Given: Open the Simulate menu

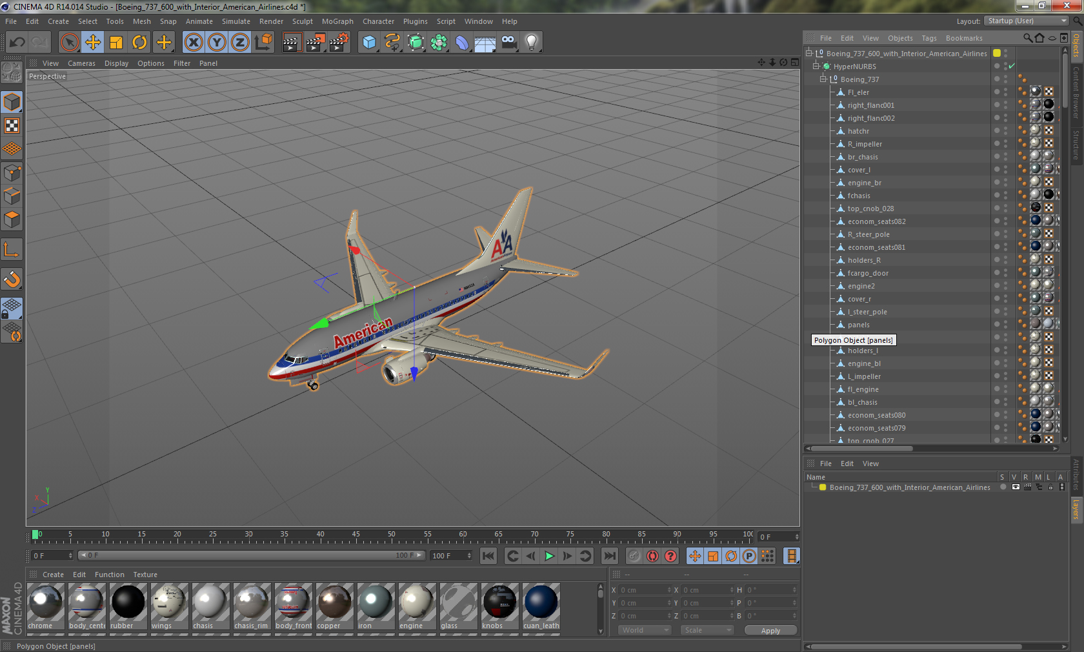Looking at the screenshot, I should click(x=236, y=21).
